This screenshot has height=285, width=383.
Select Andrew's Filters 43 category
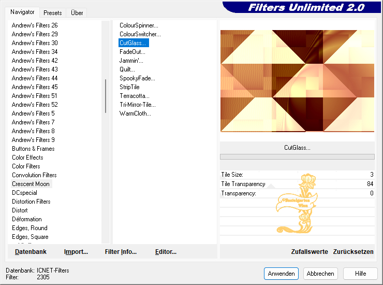coord(35,69)
